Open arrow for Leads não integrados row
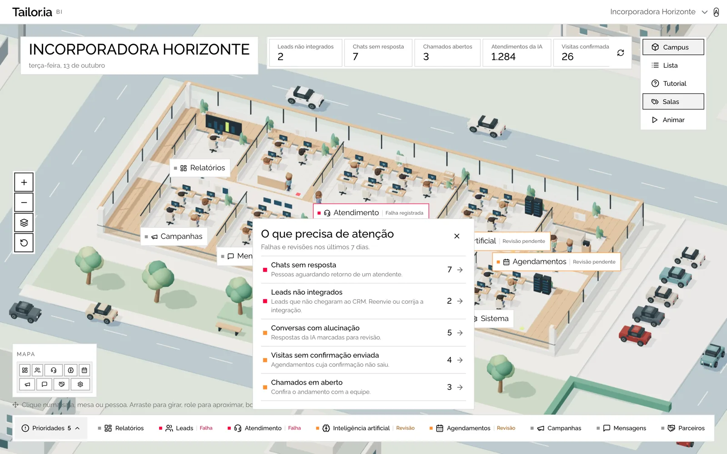 tap(460, 301)
